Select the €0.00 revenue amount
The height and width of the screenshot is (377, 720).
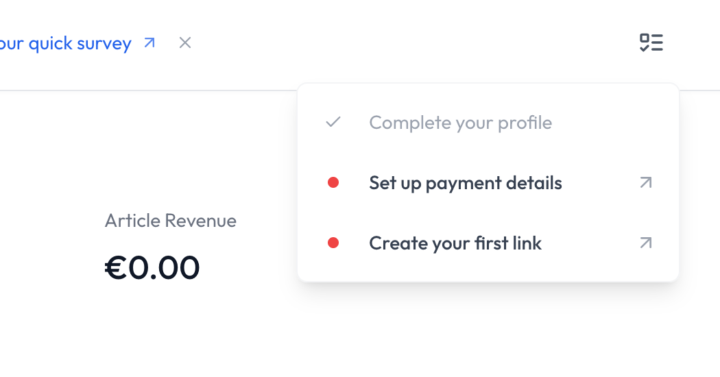[152, 268]
